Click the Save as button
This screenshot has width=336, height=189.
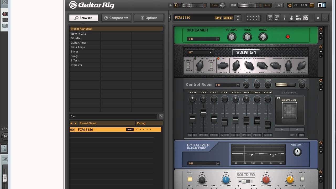pos(228,18)
